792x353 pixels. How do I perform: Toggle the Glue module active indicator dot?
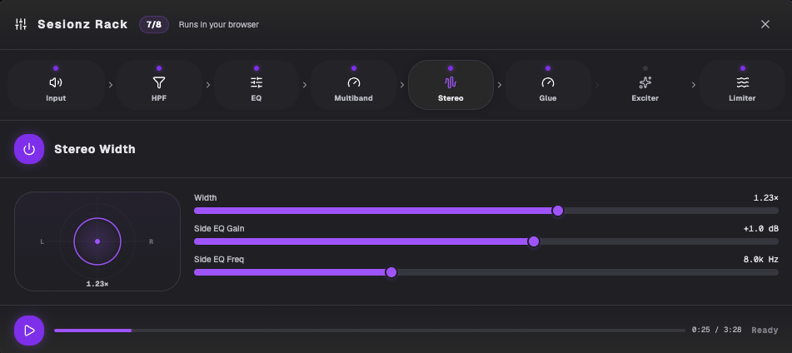pyautogui.click(x=547, y=68)
